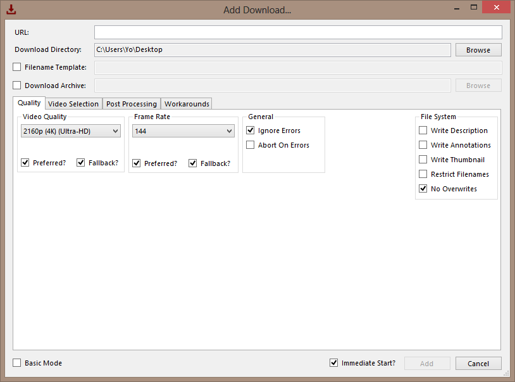Viewport: 515px width, 382px height.
Task: Uncheck Immediate Start option
Action: [x=333, y=363]
